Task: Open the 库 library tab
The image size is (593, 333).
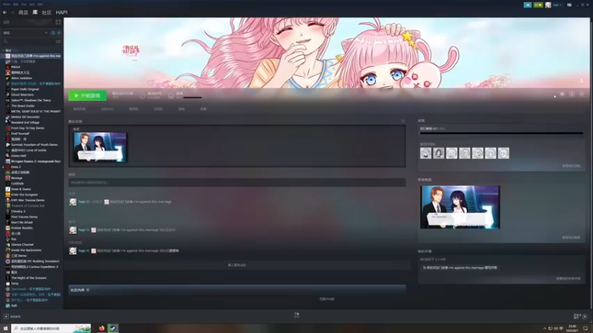Action: click(x=35, y=13)
